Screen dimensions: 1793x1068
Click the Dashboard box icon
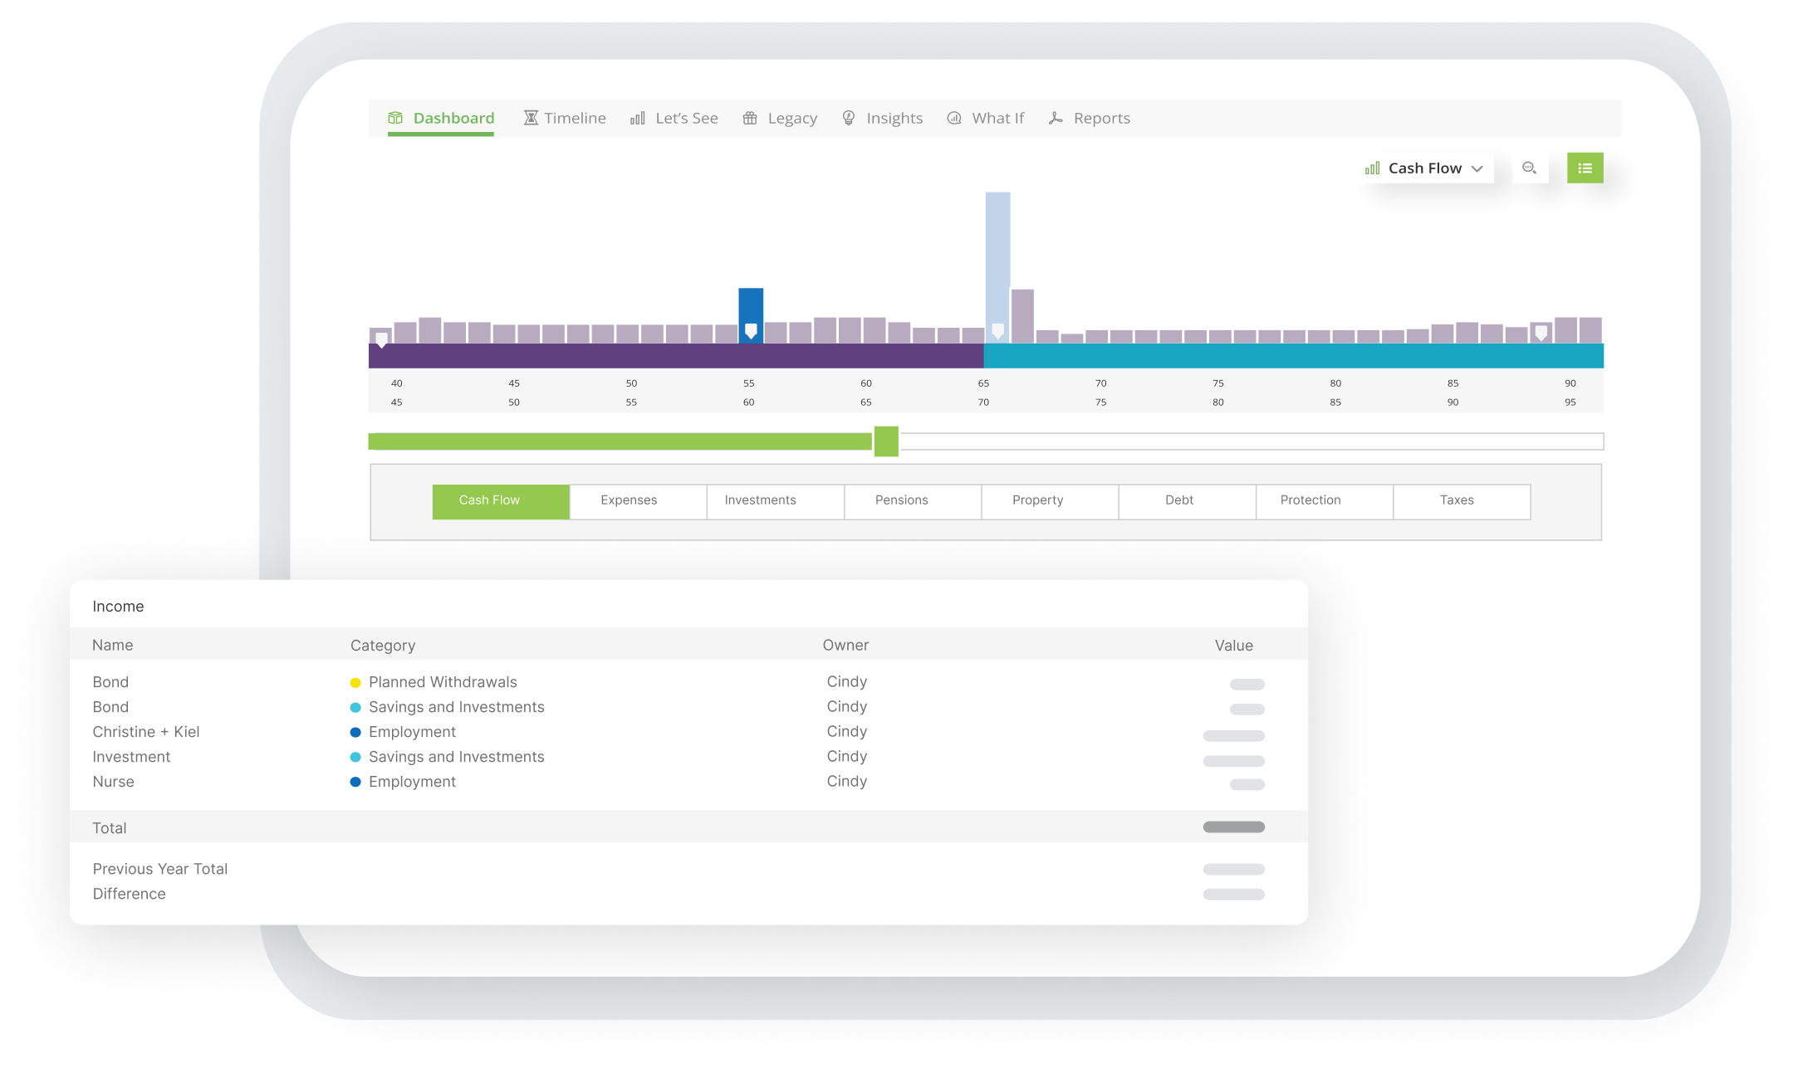395,118
